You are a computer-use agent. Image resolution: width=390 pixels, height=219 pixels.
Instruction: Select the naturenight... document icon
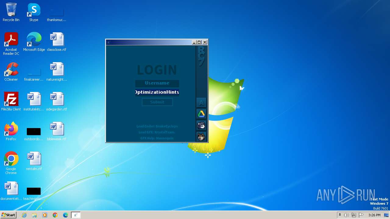click(57, 72)
